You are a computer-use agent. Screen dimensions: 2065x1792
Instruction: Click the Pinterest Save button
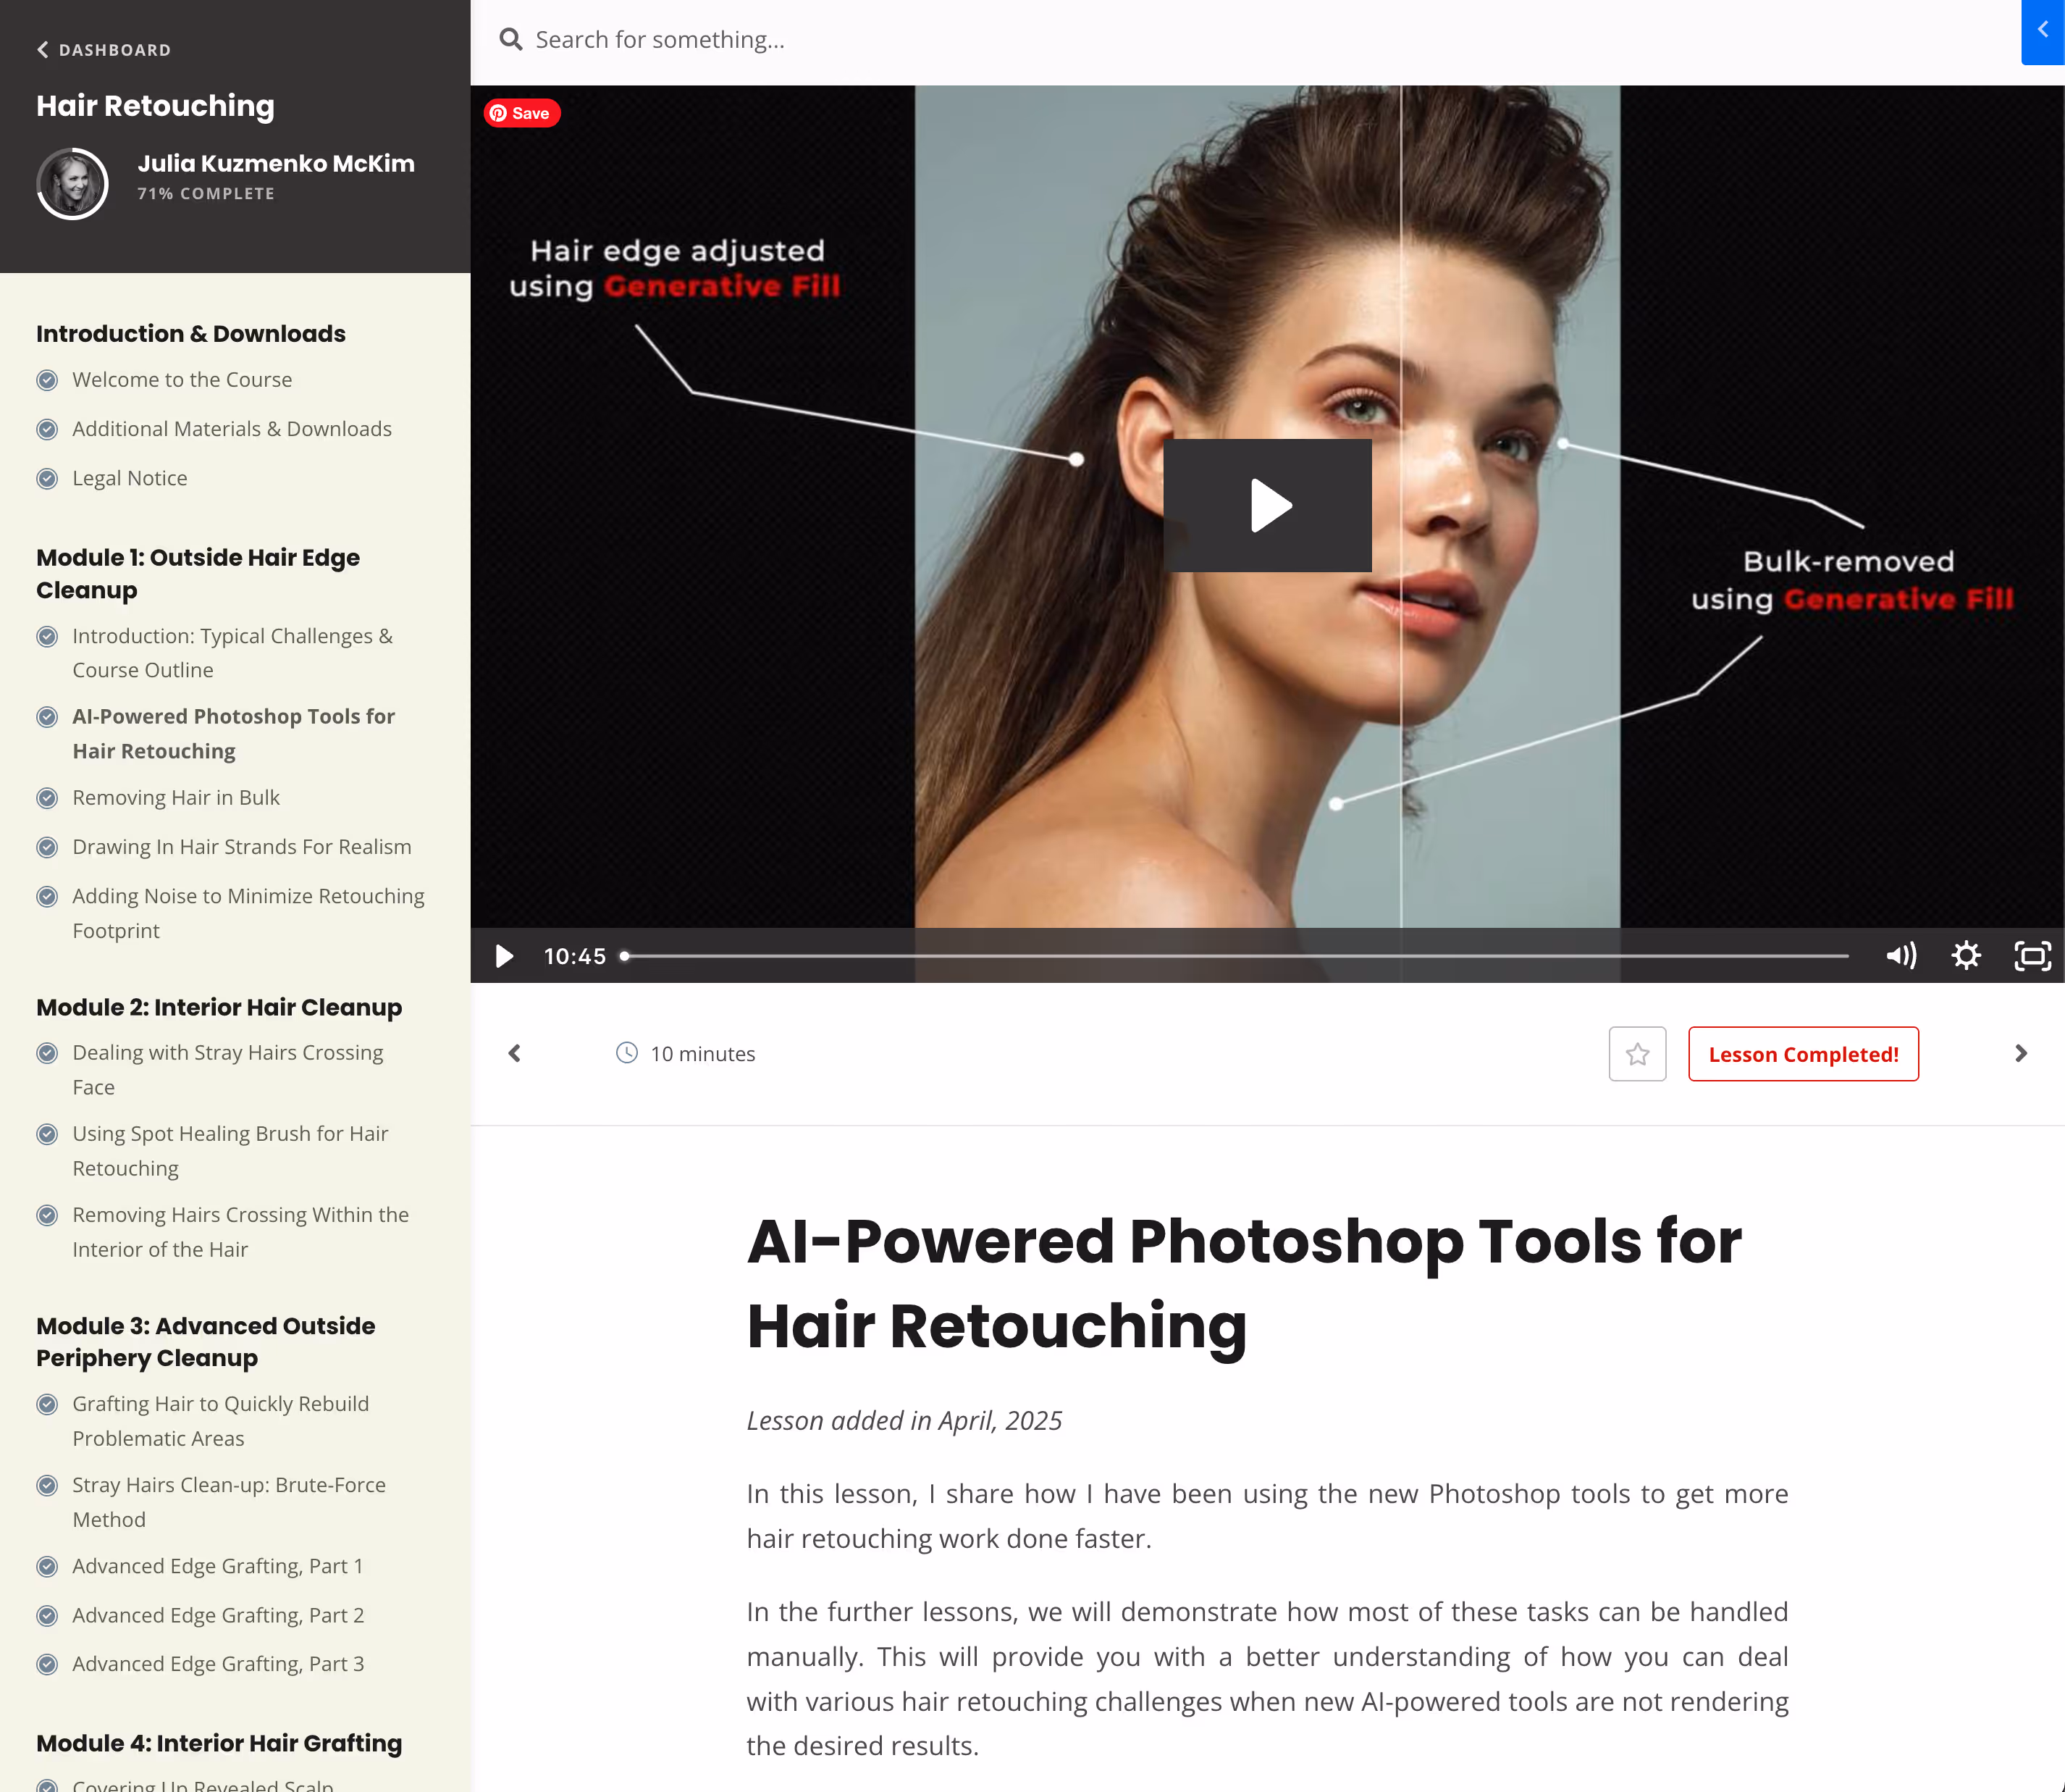pyautogui.click(x=522, y=113)
